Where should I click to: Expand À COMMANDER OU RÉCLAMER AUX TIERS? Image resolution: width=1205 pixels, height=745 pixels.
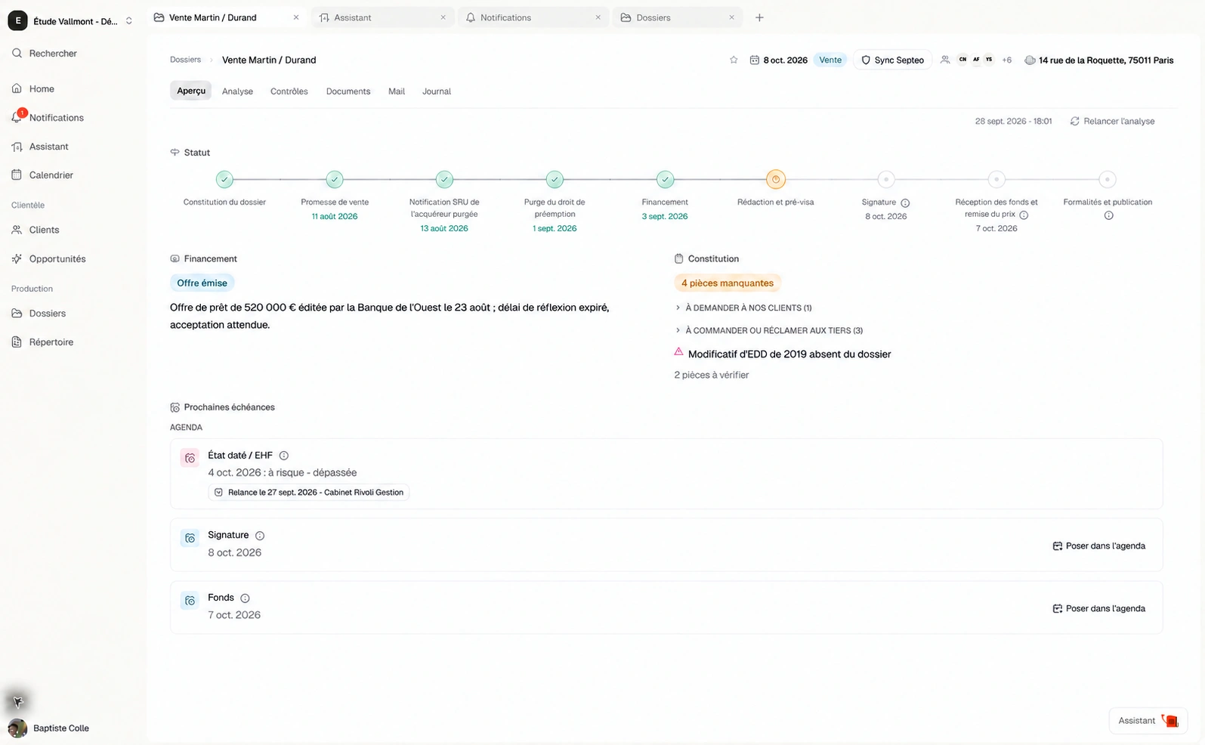tap(769, 331)
